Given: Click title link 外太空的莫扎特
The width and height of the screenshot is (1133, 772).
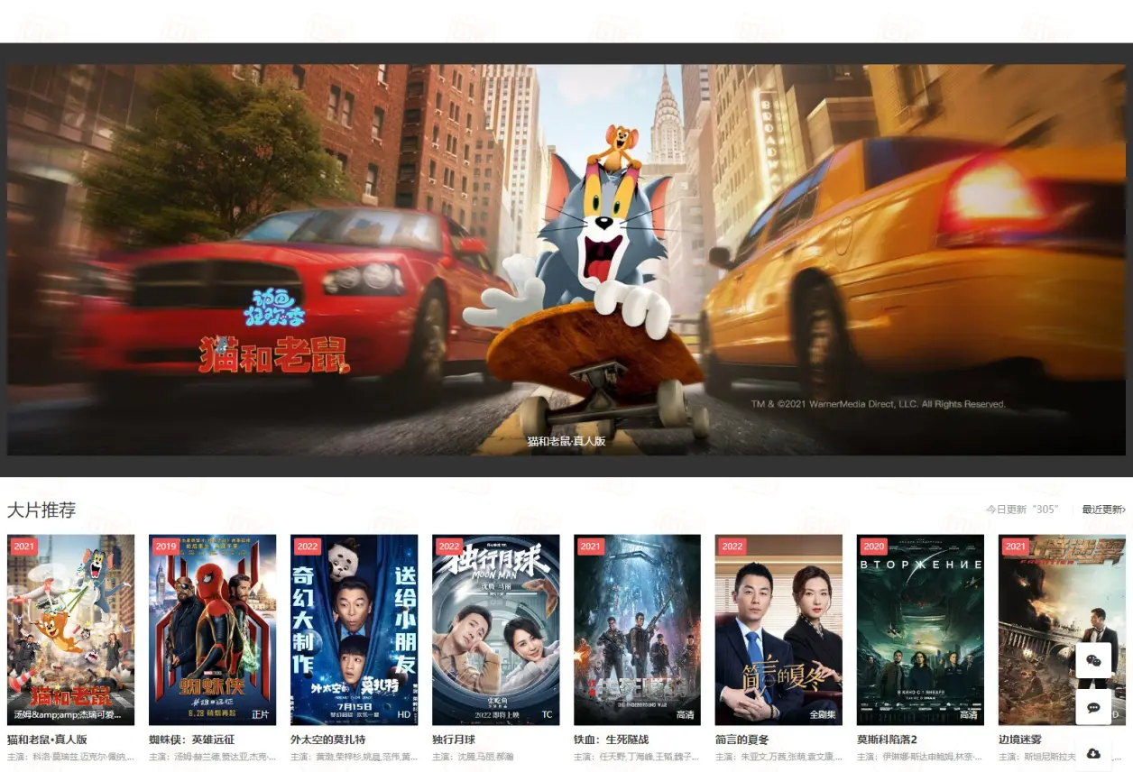Looking at the screenshot, I should [327, 740].
